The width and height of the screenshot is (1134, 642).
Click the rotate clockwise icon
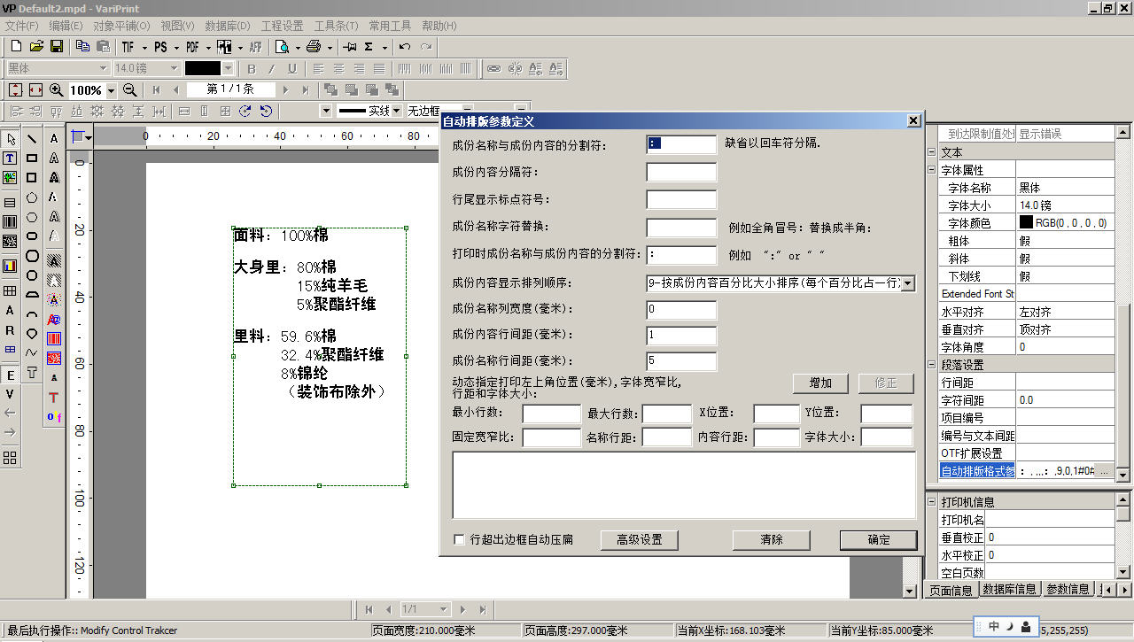pyautogui.click(x=245, y=111)
